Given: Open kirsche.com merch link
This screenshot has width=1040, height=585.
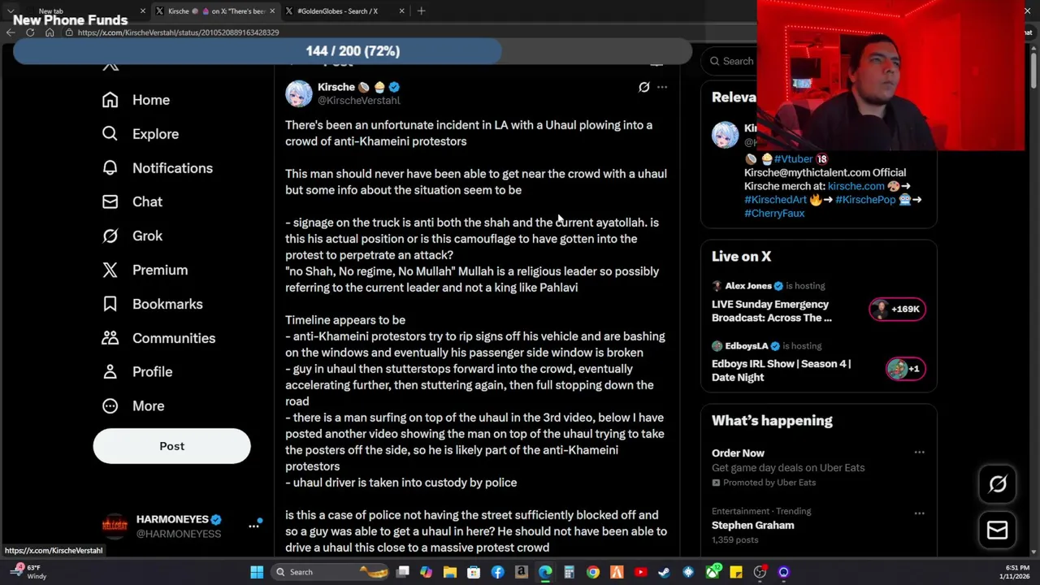Looking at the screenshot, I should point(856,186).
